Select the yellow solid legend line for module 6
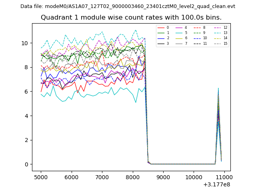This screenshot has width=256, height=192. (179, 38)
